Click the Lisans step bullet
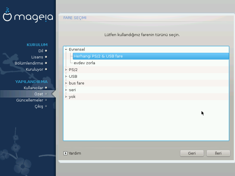235x176 pixels. click(46, 57)
